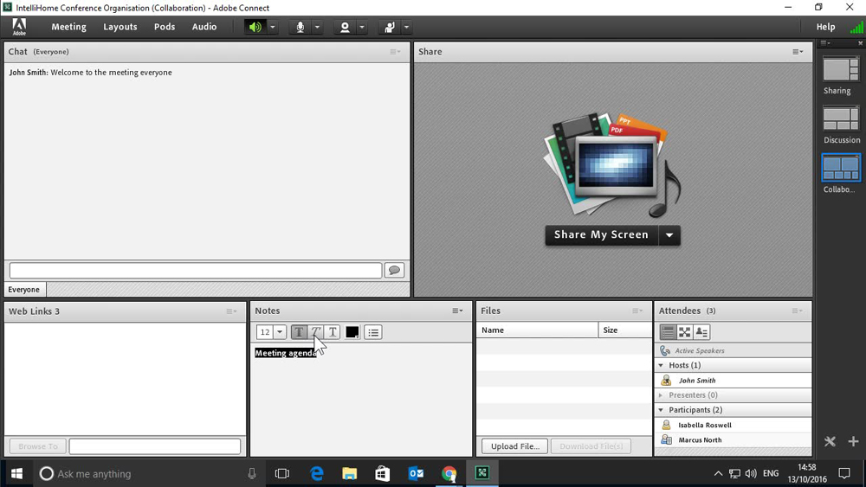Open the black text color swatch
The image size is (866, 487).
point(352,332)
